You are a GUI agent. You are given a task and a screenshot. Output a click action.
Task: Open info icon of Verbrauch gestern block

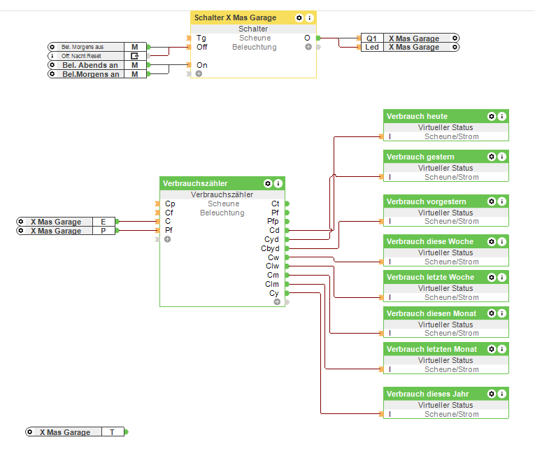pos(501,157)
